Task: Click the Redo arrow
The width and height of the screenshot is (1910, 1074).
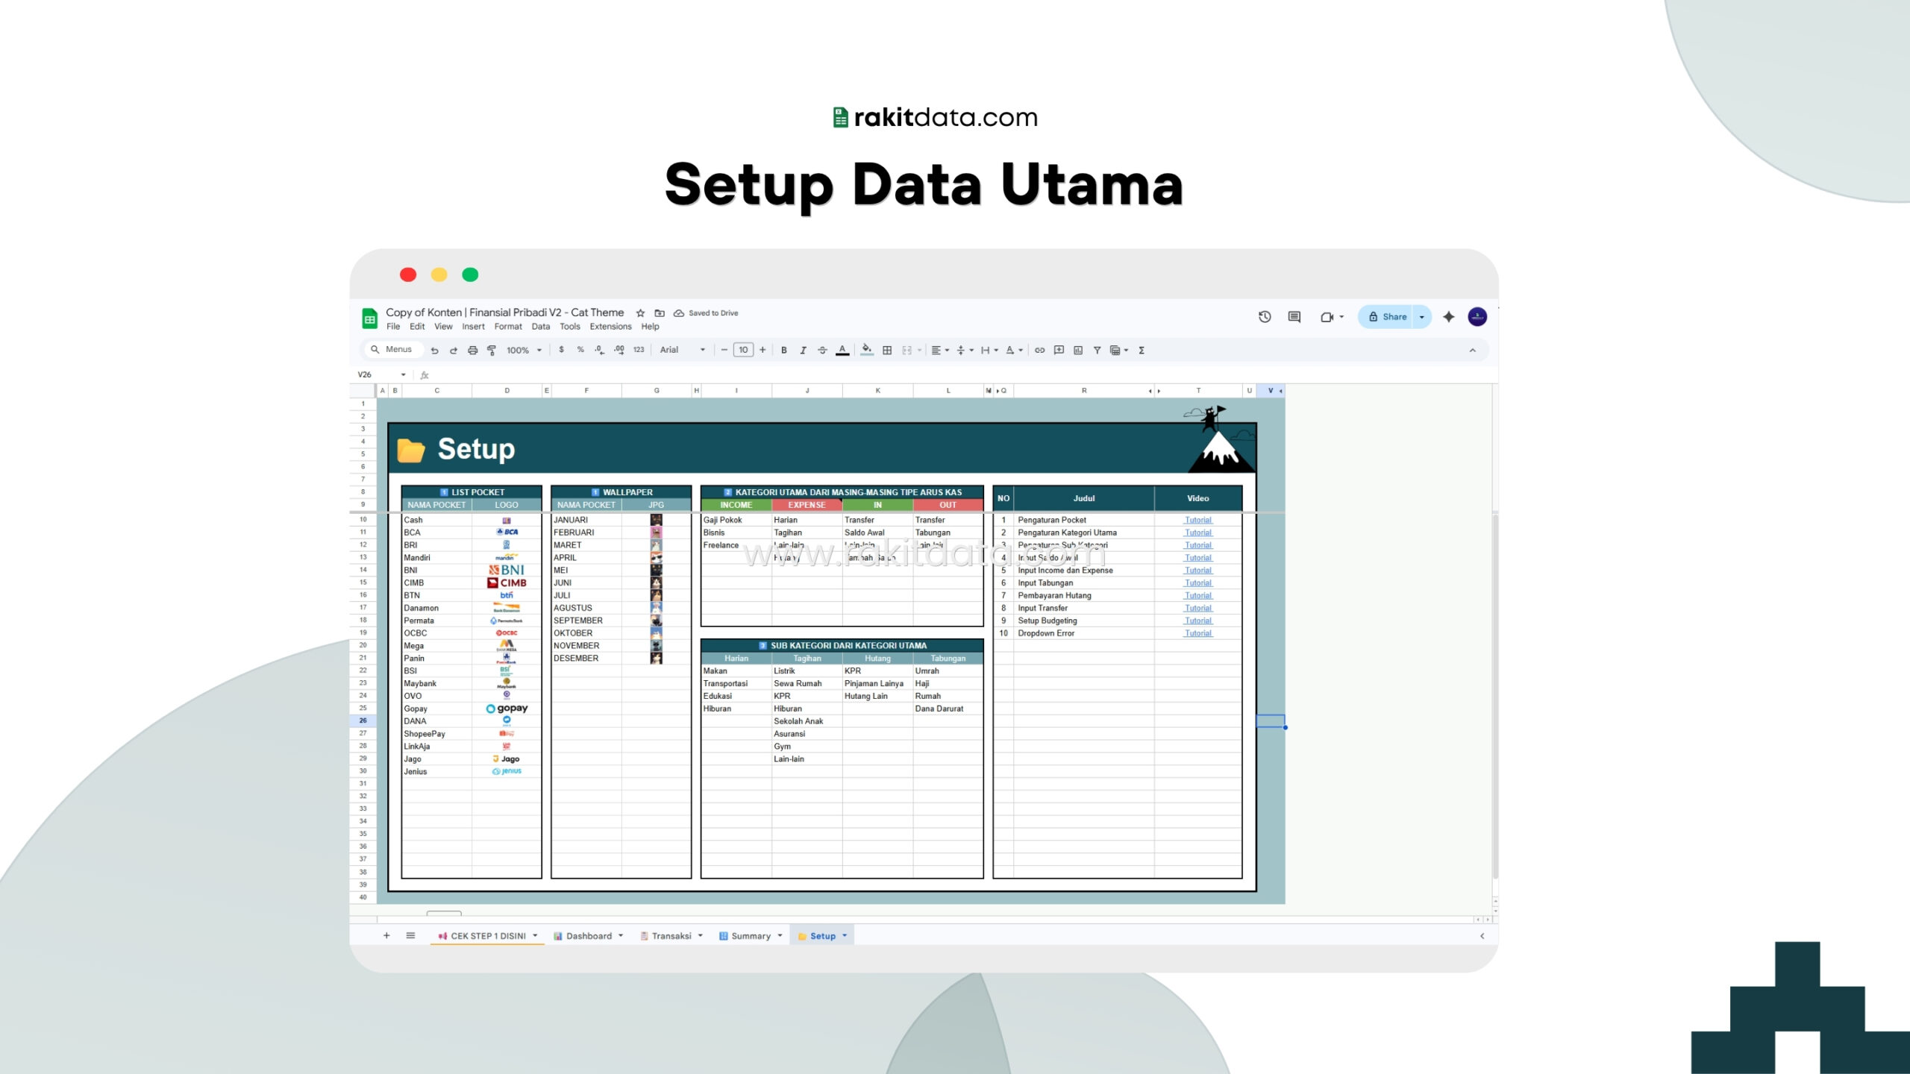Action: tap(453, 350)
